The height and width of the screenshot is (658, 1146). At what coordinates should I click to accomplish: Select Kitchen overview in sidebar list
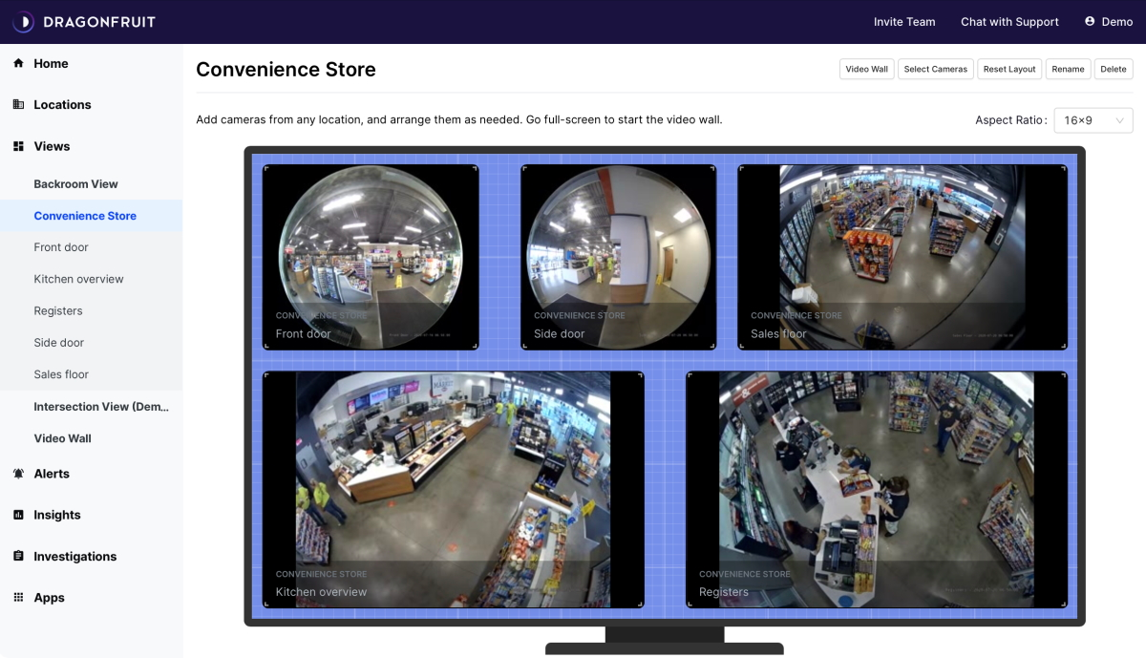[78, 279]
